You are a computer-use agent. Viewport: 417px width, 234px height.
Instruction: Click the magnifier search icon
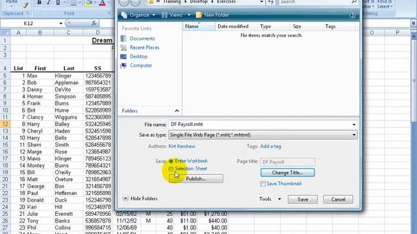[x=354, y=2]
